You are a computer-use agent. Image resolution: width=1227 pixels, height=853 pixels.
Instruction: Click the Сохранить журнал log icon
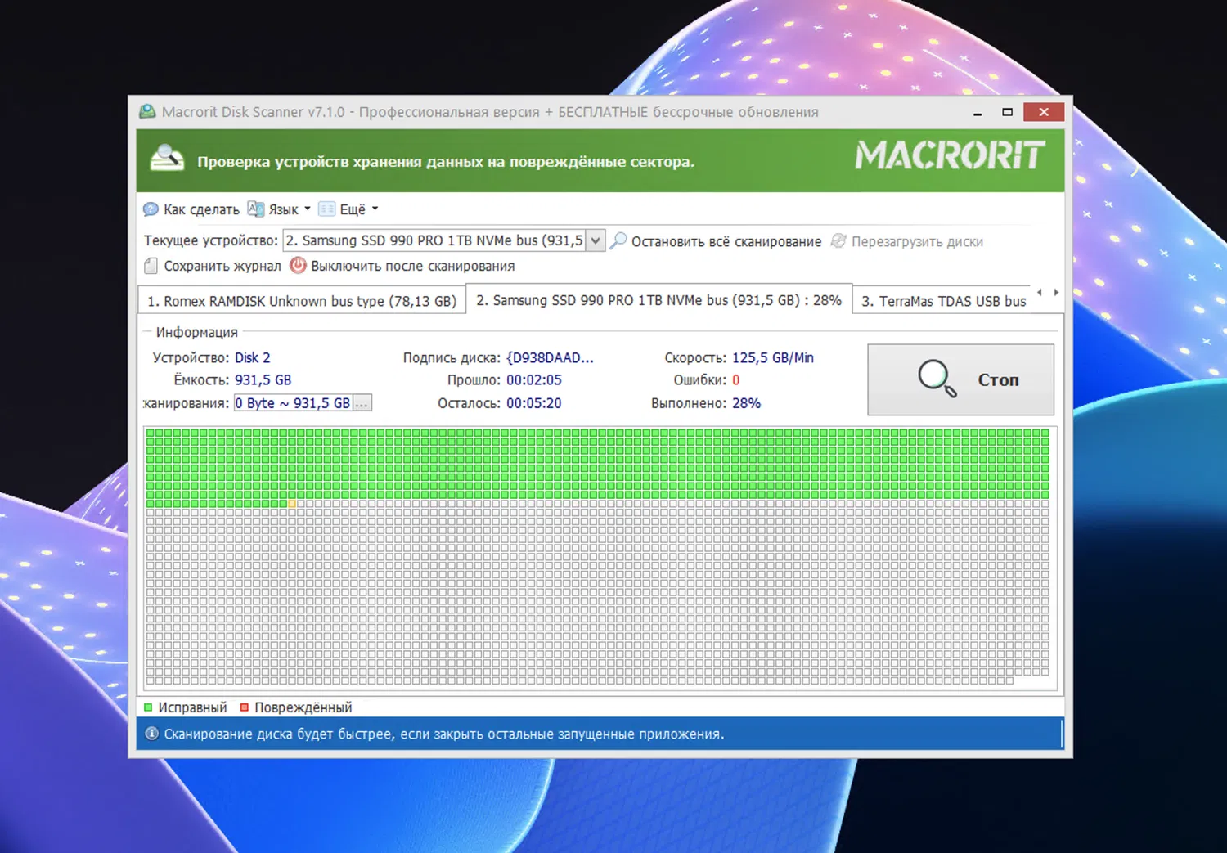[151, 266]
